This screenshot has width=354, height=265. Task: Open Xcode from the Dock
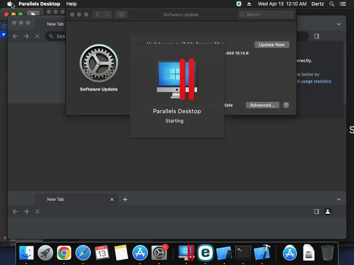point(262,253)
